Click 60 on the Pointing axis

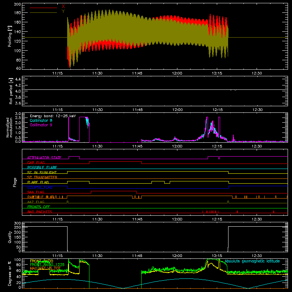(x=19, y=68)
